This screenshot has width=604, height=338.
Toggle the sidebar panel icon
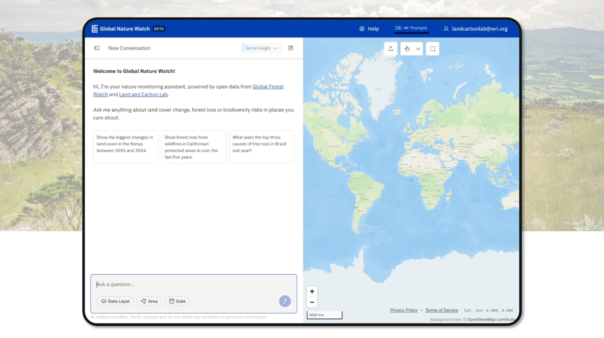coord(97,48)
